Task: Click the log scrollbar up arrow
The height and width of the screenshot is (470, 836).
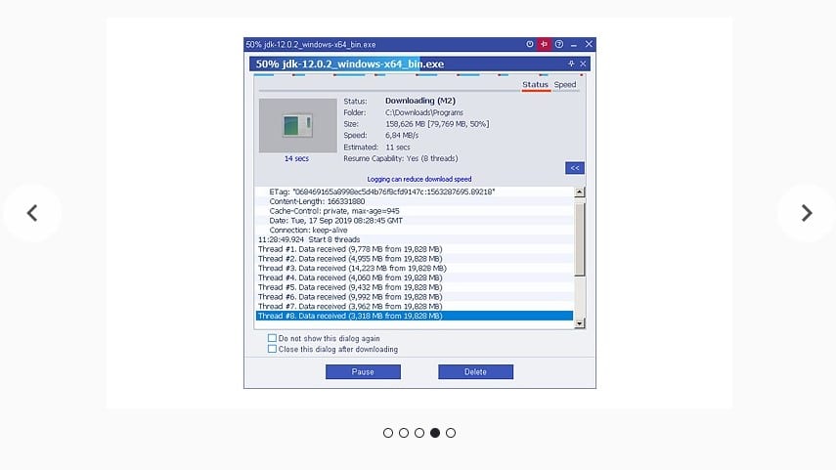Action: point(580,192)
